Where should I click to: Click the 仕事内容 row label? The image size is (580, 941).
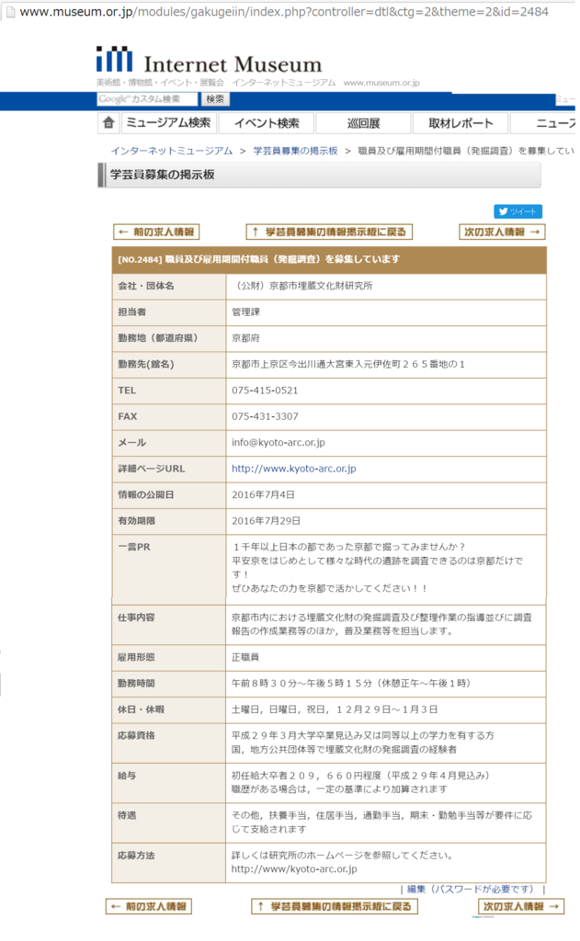pos(136,618)
